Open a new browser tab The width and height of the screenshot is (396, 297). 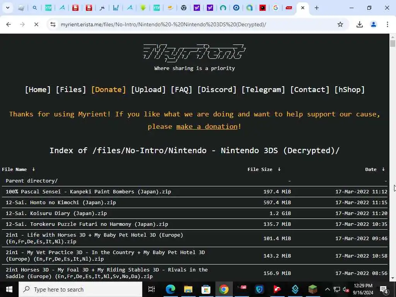pyautogui.click(x=316, y=8)
